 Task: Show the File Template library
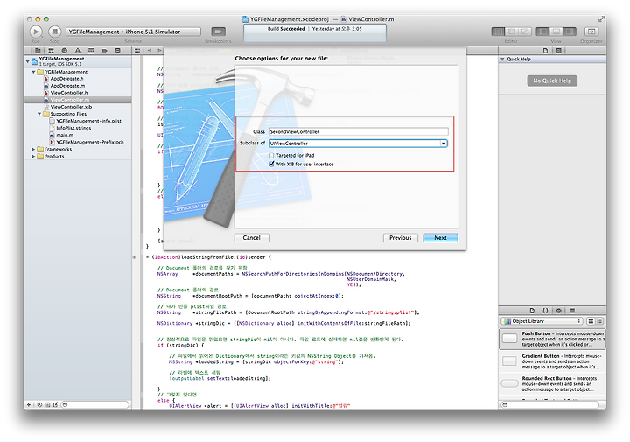click(532, 311)
